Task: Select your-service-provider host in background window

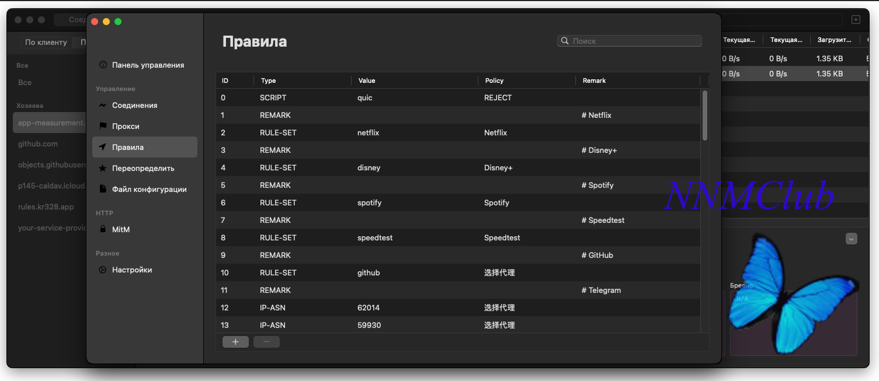Action: coord(52,228)
